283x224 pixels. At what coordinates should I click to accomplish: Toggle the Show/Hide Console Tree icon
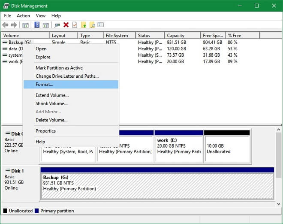[25, 25]
